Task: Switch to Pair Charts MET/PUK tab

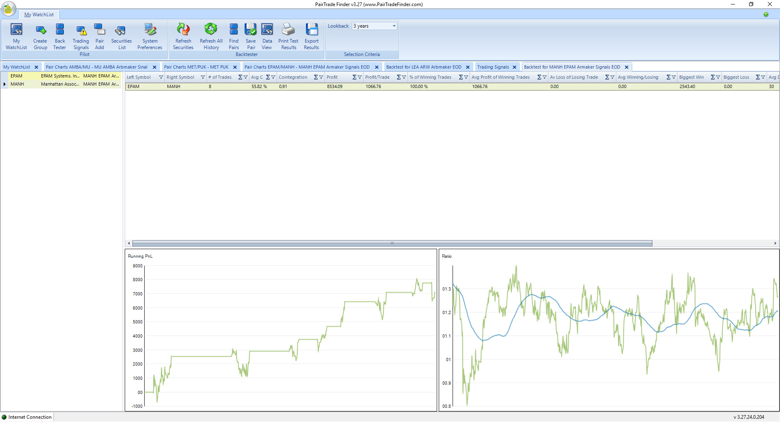Action: coord(196,67)
